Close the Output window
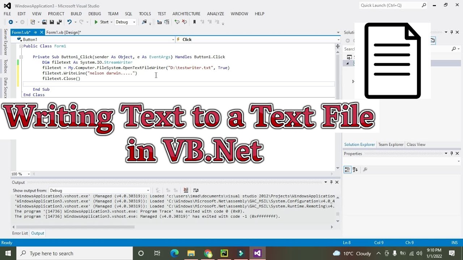463x260 pixels. tap(337, 182)
